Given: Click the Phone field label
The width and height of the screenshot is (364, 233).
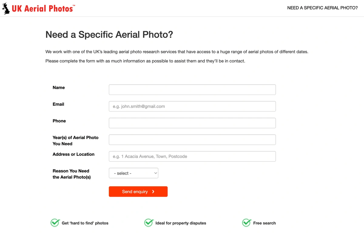Looking at the screenshot, I should [59, 121].
